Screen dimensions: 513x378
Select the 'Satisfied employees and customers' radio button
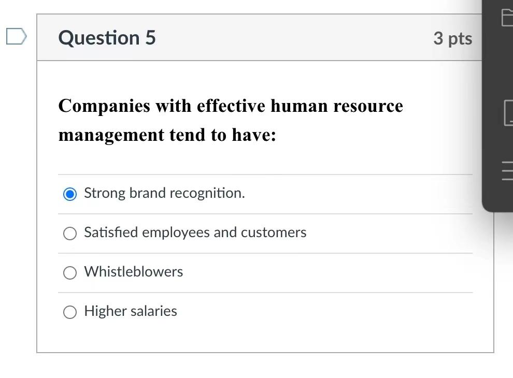[x=69, y=233]
